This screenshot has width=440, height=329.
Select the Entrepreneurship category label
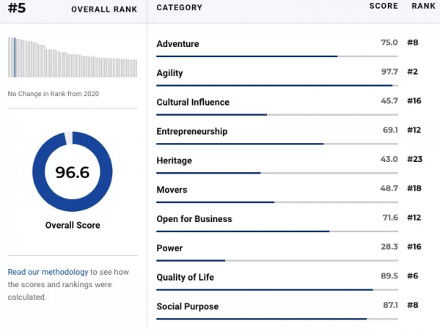(192, 132)
